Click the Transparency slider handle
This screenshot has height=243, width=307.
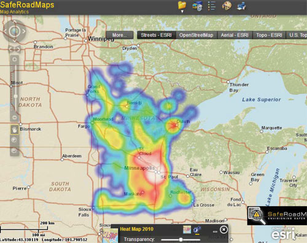click(181, 239)
